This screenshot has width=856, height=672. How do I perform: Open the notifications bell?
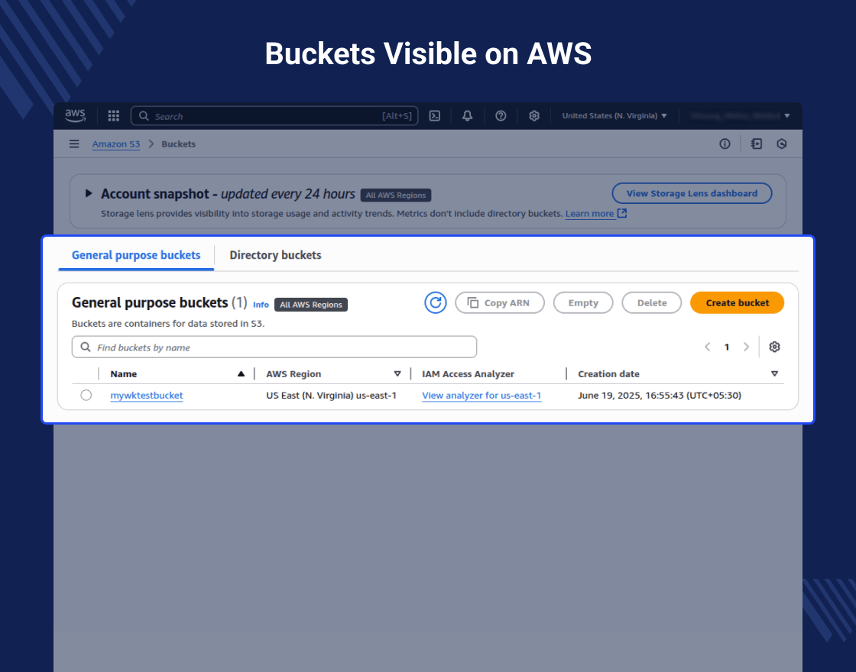pyautogui.click(x=467, y=115)
